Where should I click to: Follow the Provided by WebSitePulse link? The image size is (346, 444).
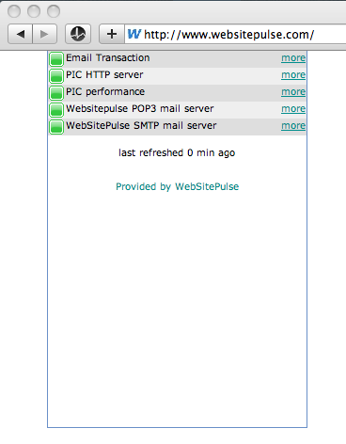pos(178,187)
